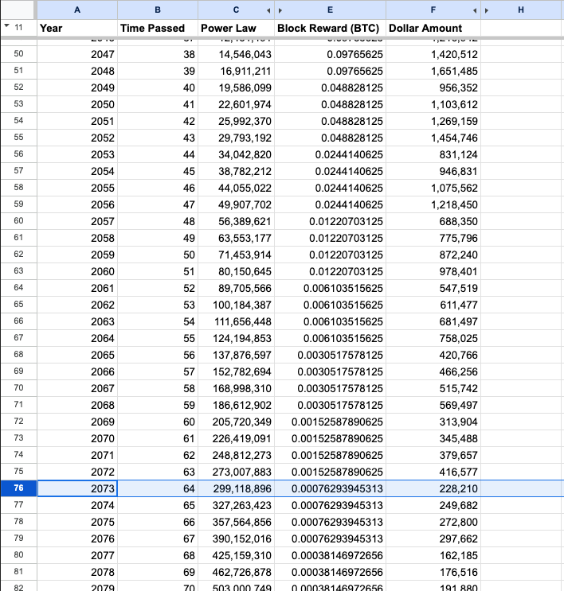Select row 68 header
Screen dimensions: 564x591
[18, 355]
